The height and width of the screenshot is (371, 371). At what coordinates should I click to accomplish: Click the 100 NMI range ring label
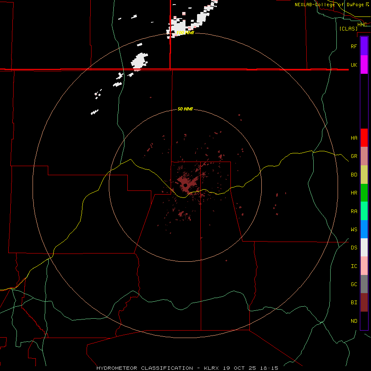point(185,33)
